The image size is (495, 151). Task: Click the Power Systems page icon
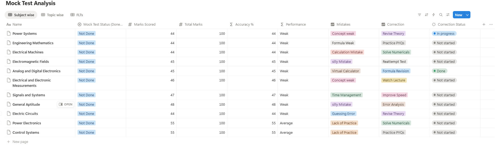click(9, 33)
